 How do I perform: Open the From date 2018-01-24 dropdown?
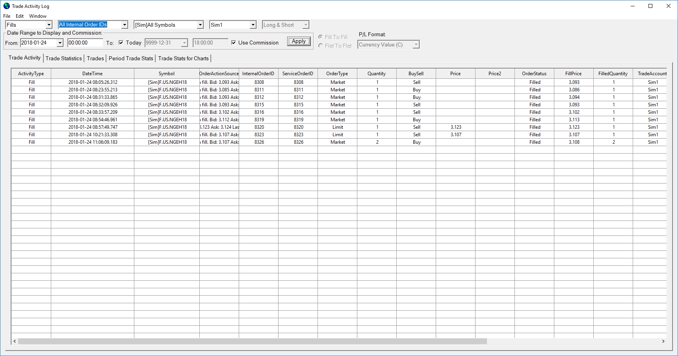point(60,43)
